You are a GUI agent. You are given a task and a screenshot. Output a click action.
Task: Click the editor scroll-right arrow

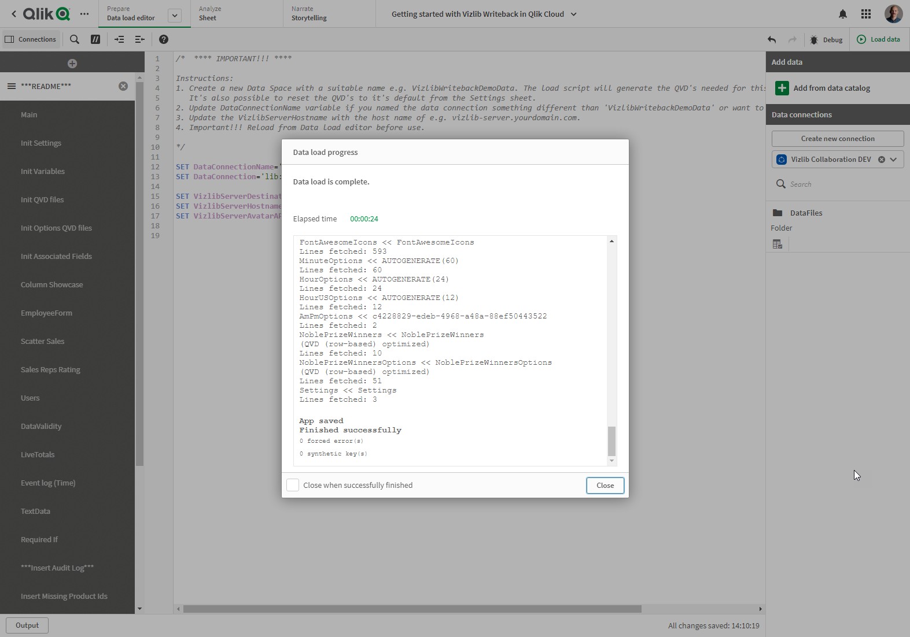[760, 609]
